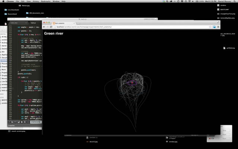
Task: Click the clock 'Wed 6:18 PM' in menu bar
Action: (211, 1)
